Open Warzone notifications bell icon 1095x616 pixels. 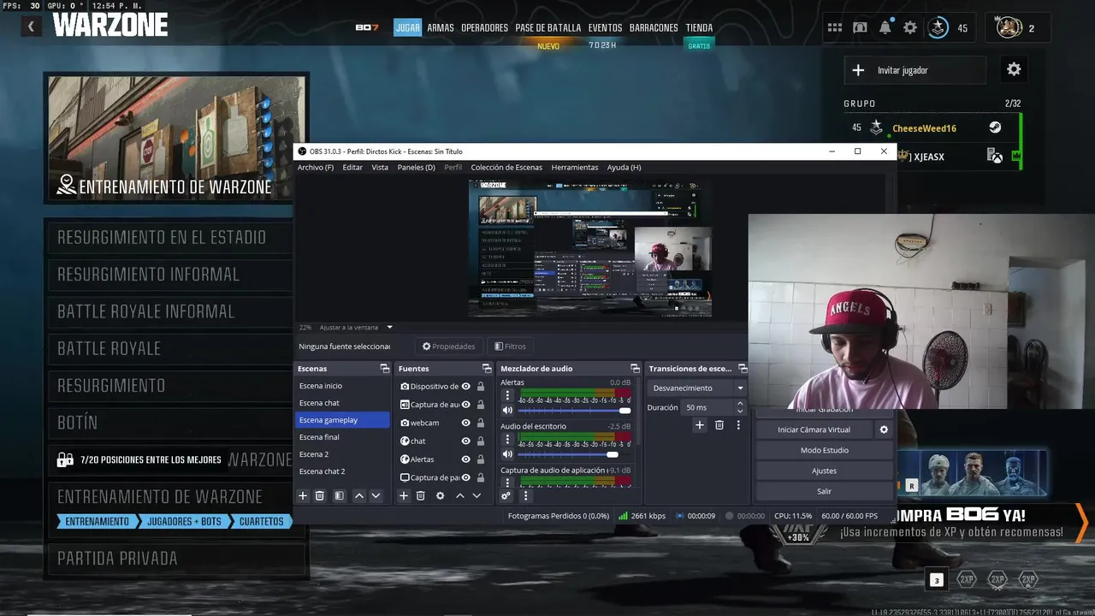885,27
